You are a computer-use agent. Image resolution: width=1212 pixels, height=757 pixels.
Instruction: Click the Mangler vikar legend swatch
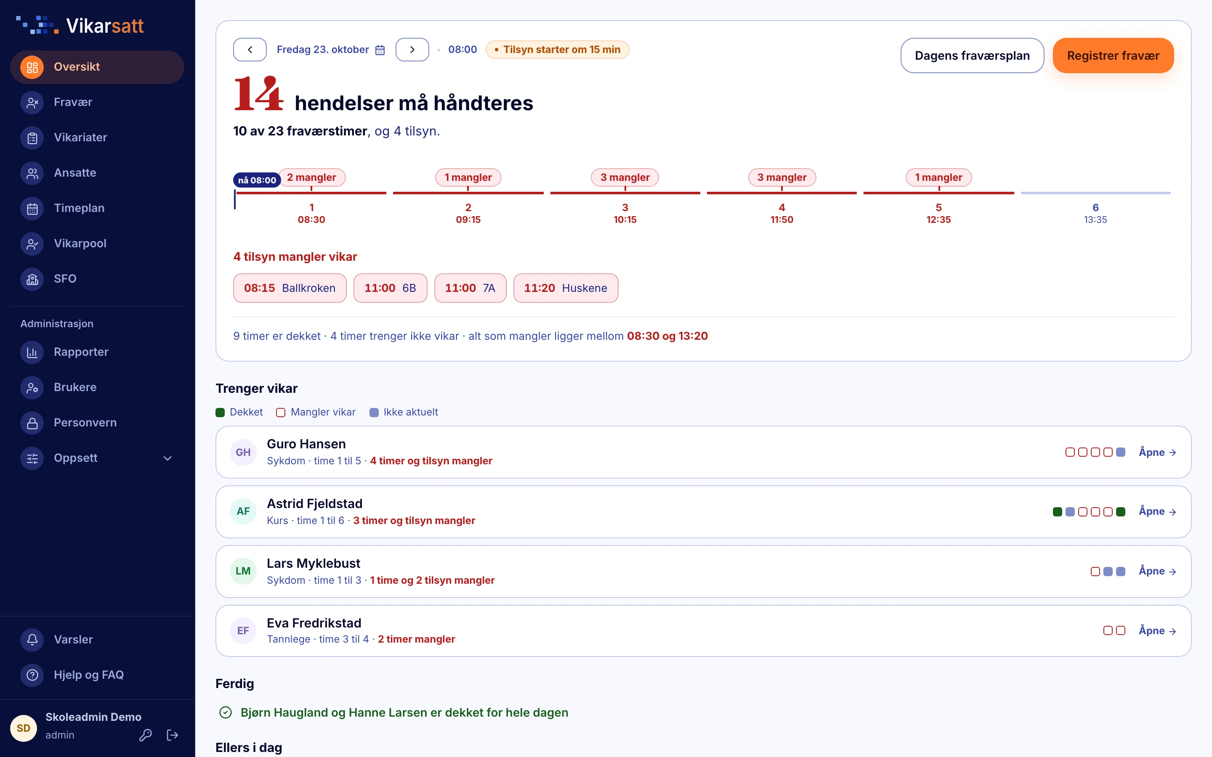tap(280, 413)
